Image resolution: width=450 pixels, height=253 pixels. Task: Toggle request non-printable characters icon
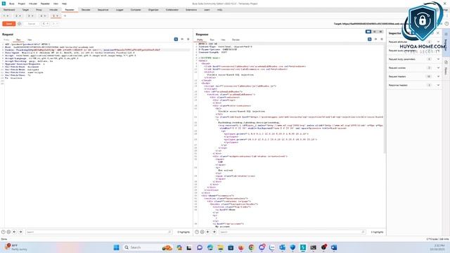pyautogui.click(x=182, y=39)
